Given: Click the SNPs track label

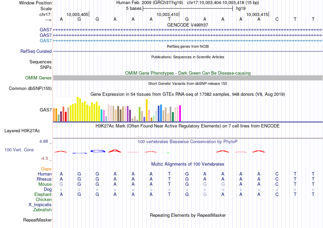Looking at the screenshot, I should (x=46, y=67).
